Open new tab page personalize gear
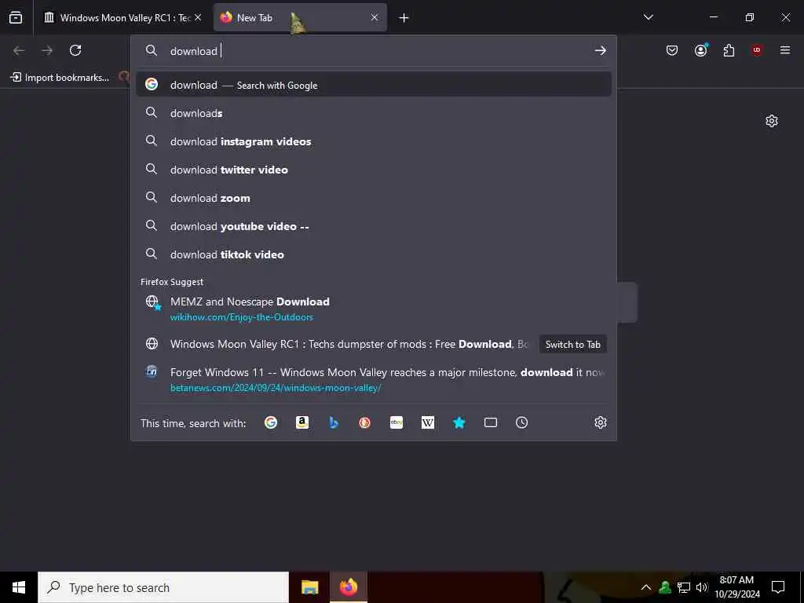This screenshot has height=603, width=804. coord(771,121)
